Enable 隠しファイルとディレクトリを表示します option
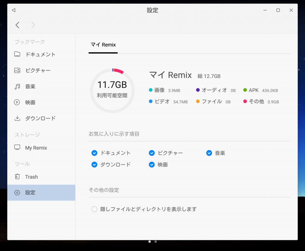The width and height of the screenshot is (305, 251). pyautogui.click(x=94, y=209)
